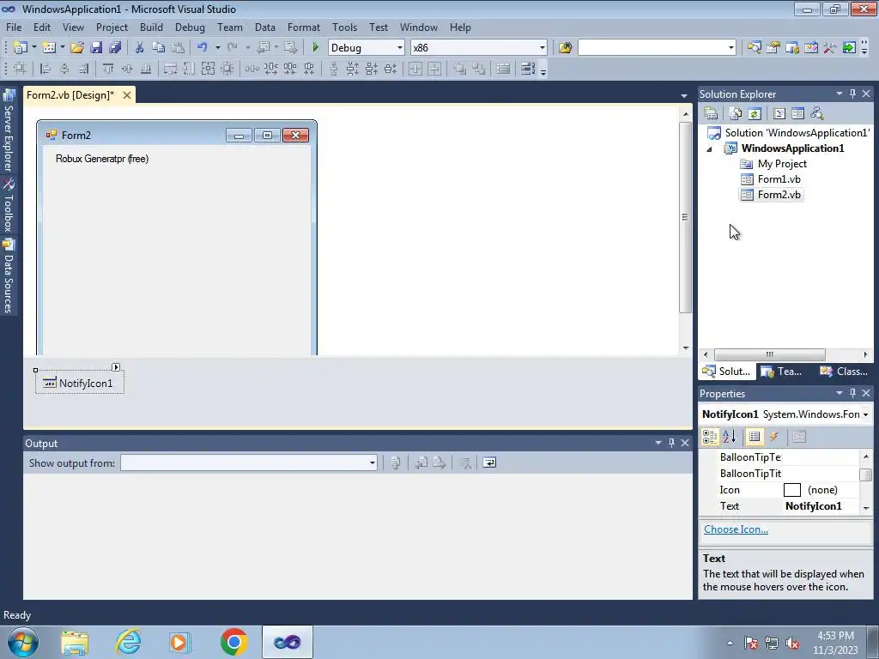Switch Properties to Categorized view
879x659 pixels.
710,437
